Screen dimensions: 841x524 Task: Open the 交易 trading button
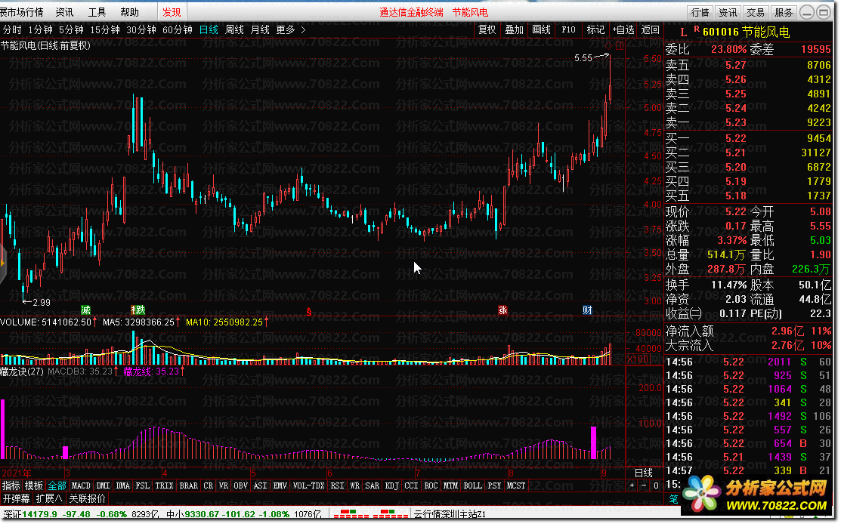tap(756, 12)
